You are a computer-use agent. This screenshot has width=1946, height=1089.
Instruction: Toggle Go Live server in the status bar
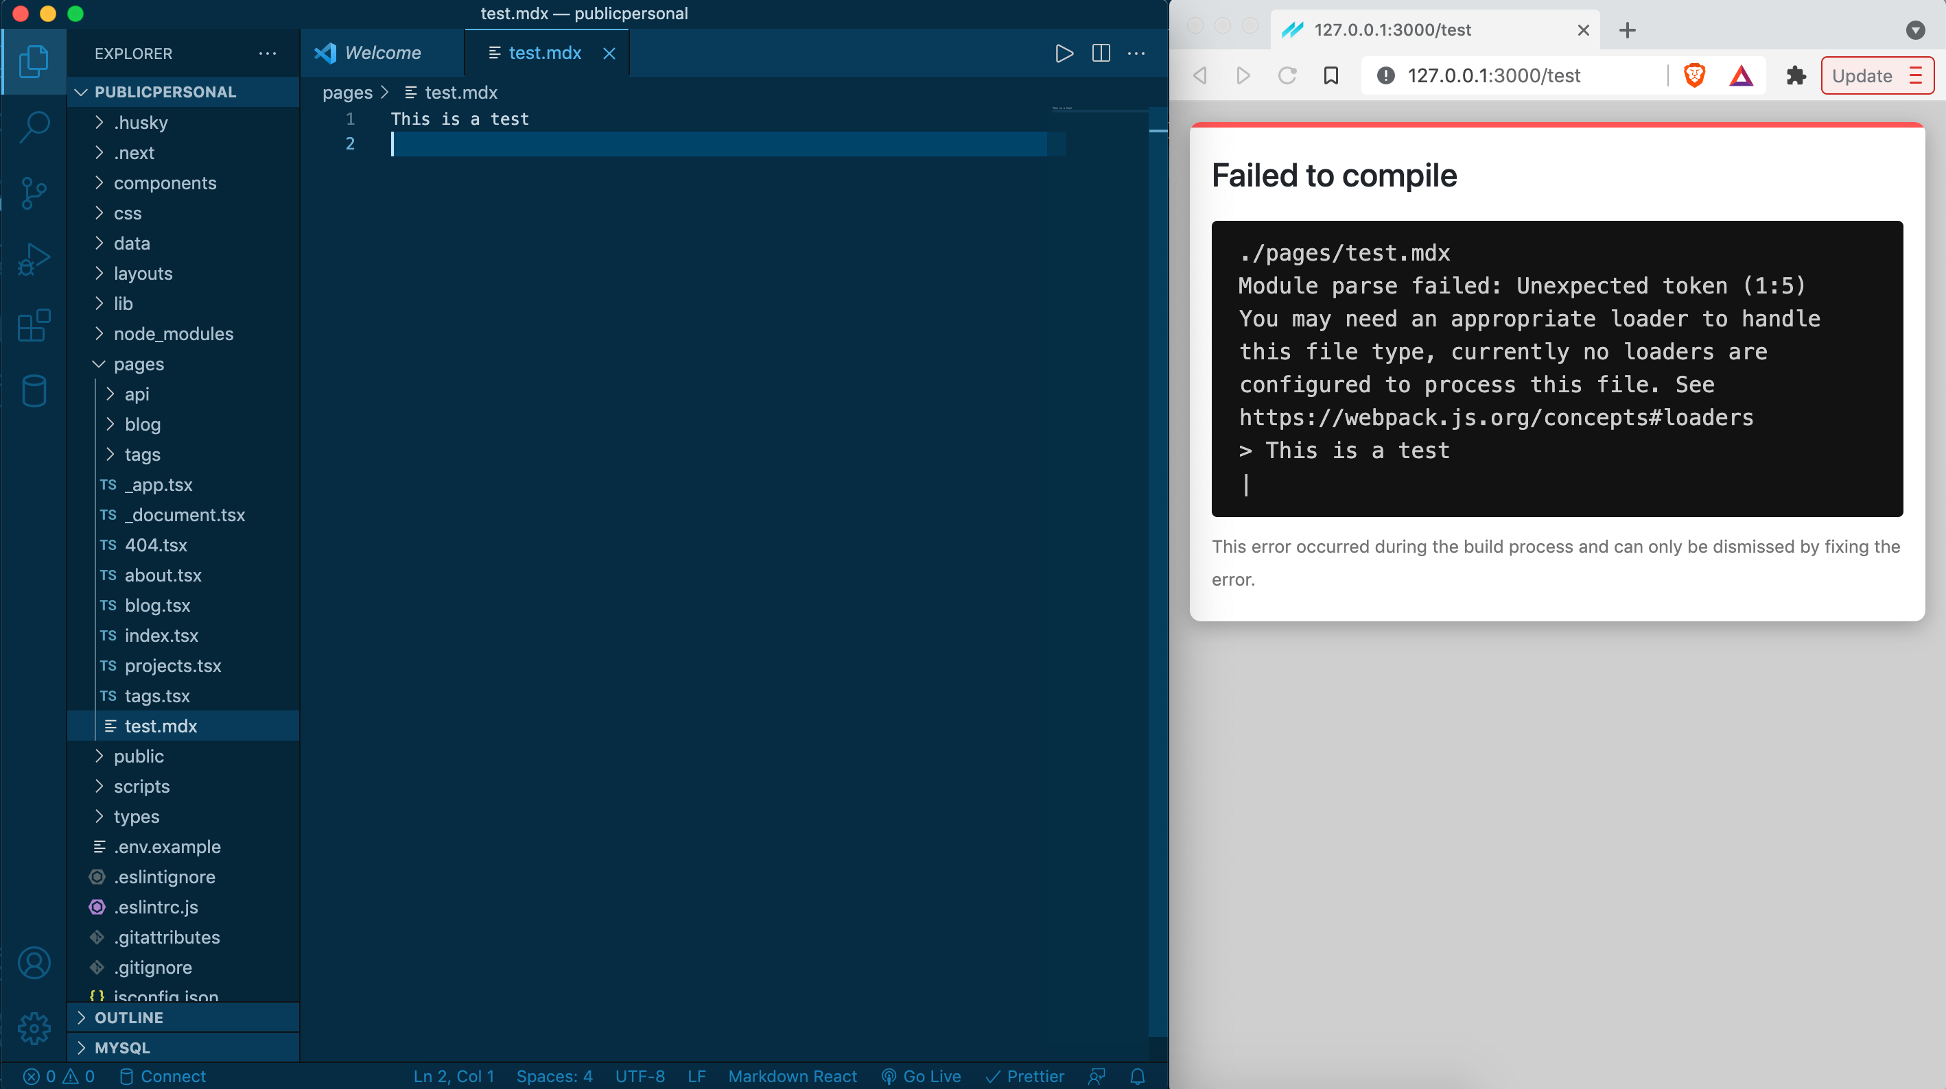pos(921,1076)
